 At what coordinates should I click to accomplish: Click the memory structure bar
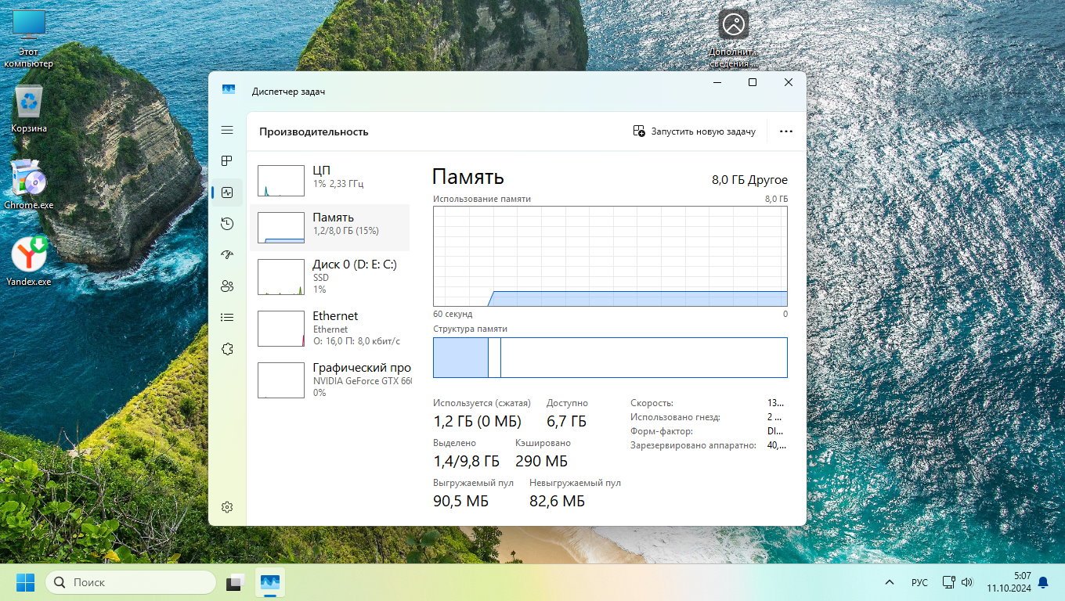[610, 358]
